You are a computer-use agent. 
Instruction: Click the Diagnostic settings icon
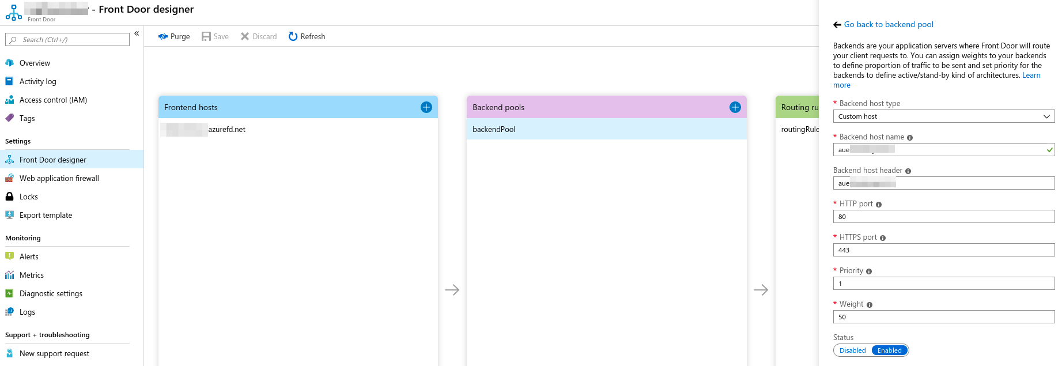pyautogui.click(x=10, y=293)
